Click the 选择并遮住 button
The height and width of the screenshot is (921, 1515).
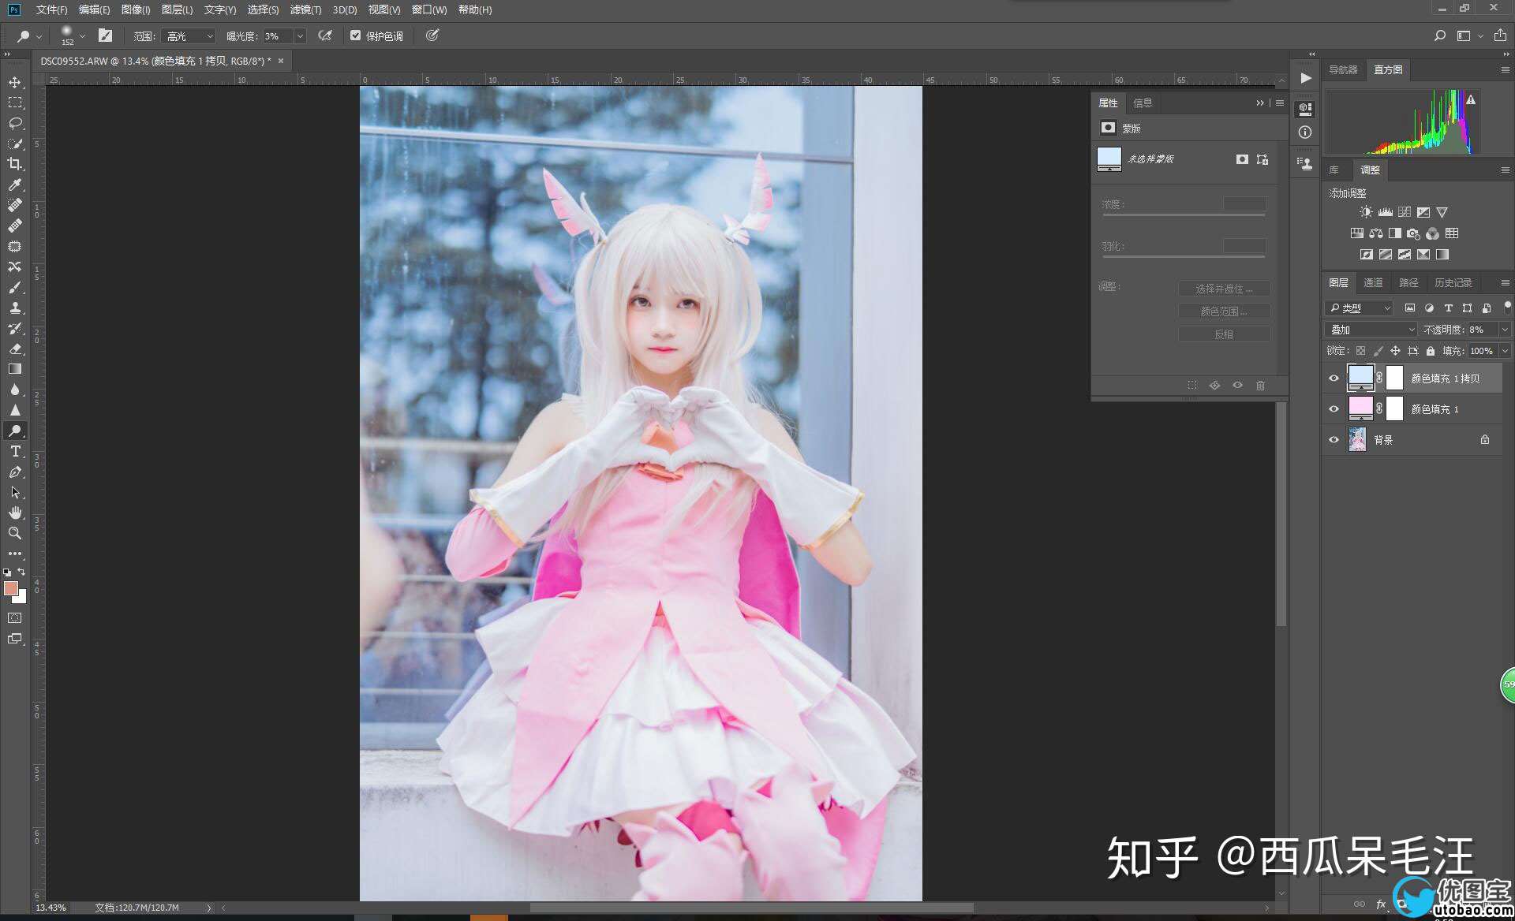tap(1224, 289)
